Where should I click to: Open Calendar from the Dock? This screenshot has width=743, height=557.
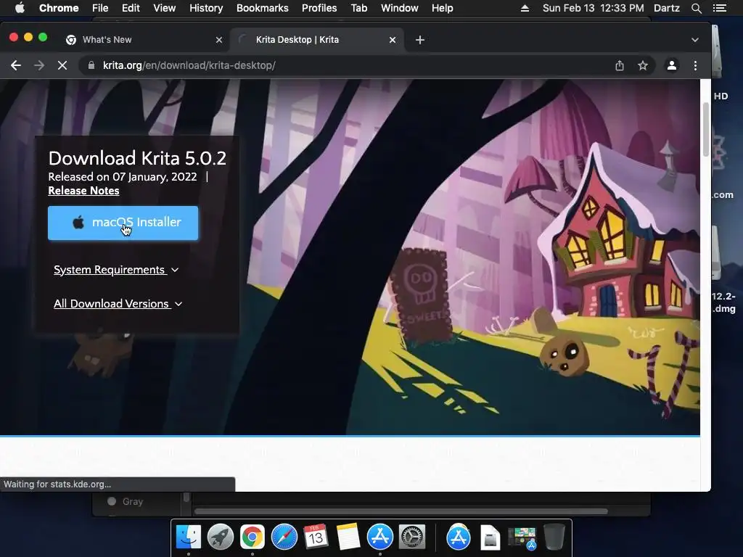(x=316, y=537)
